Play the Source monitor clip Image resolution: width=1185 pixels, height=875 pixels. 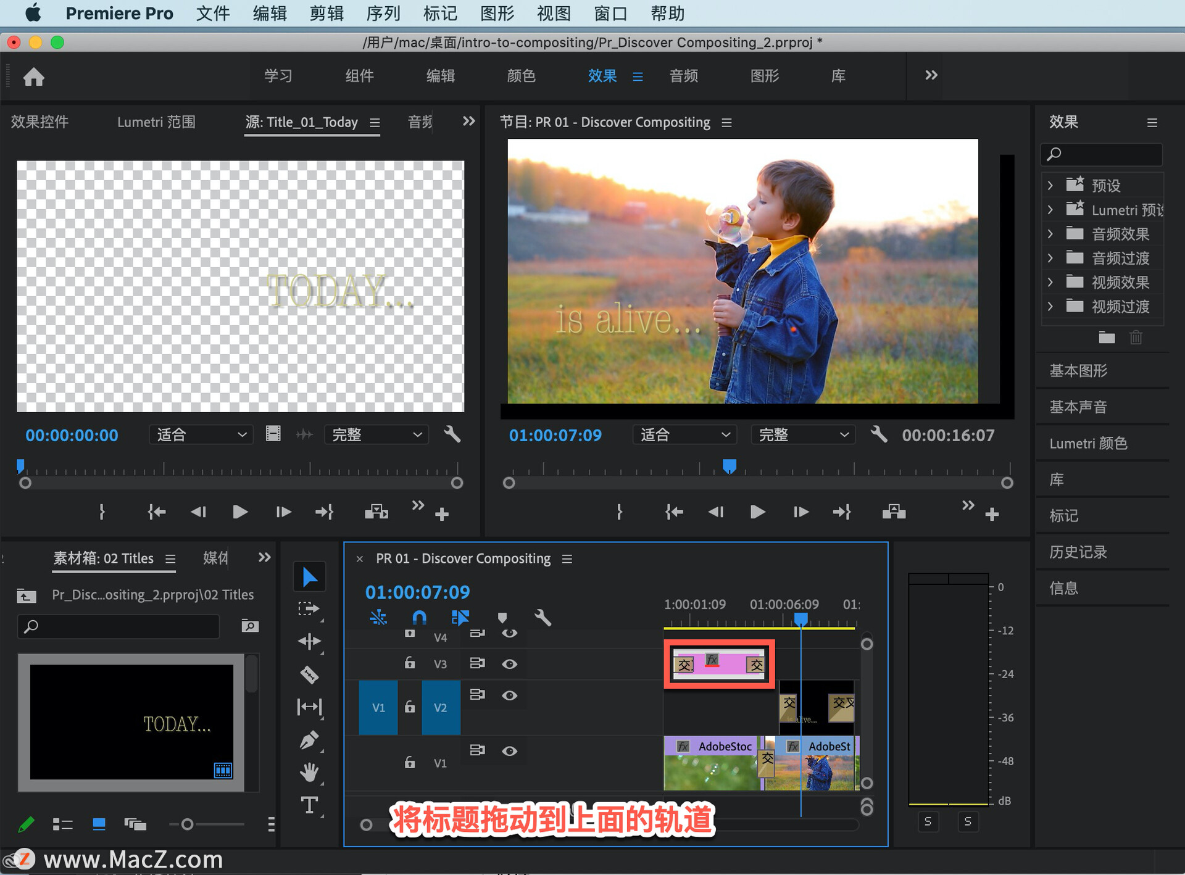(240, 512)
